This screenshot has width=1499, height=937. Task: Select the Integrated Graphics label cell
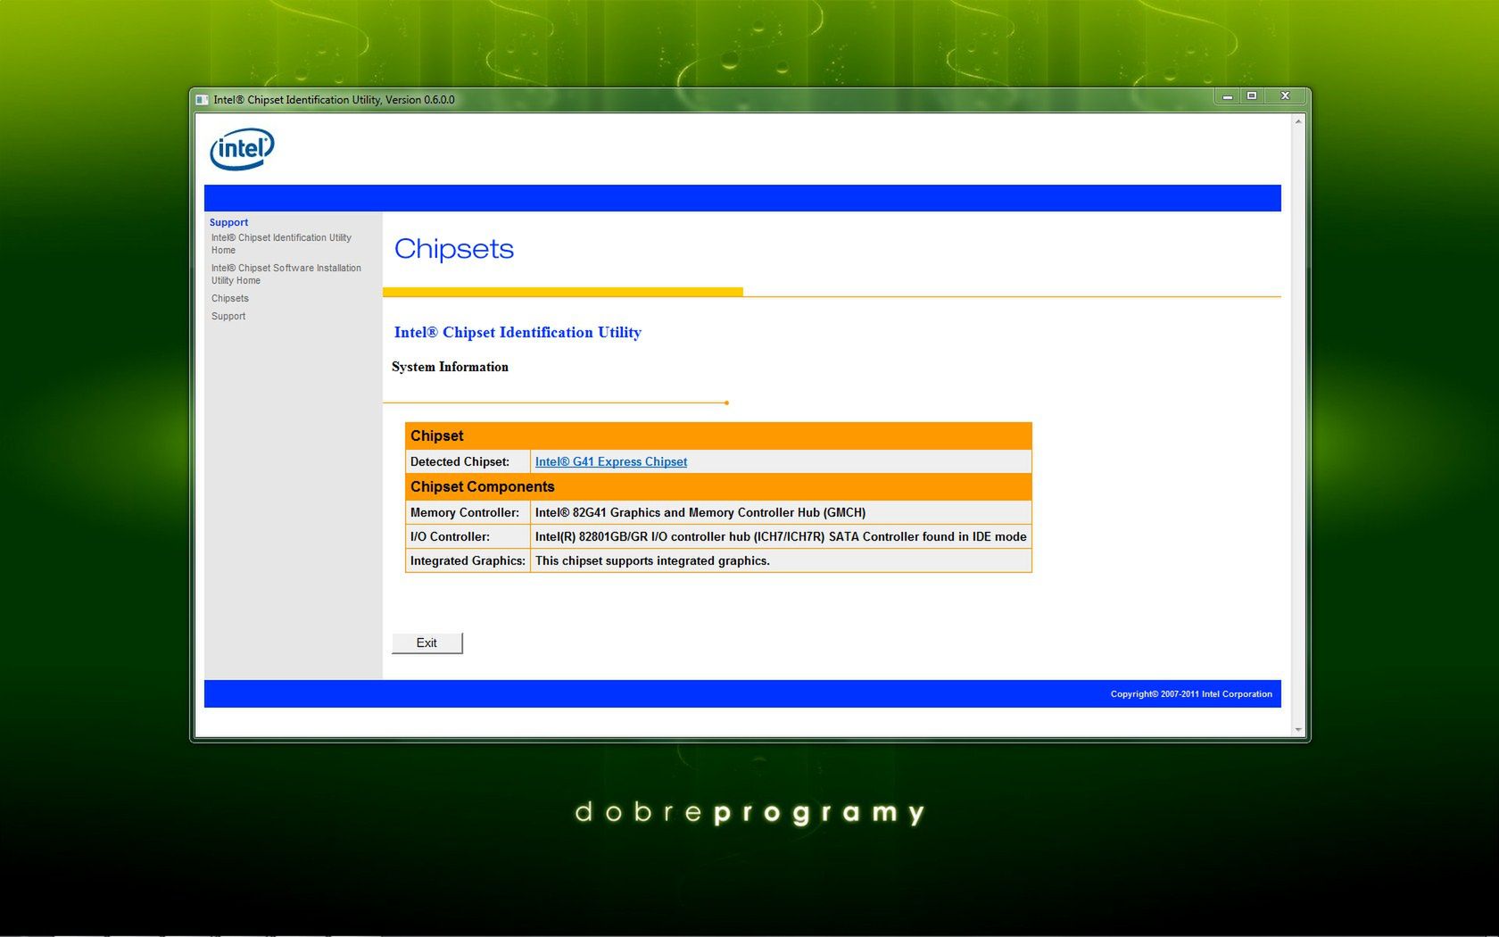468,560
